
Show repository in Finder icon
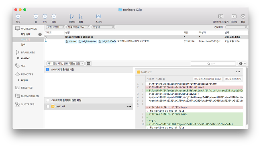[x=221, y=16]
